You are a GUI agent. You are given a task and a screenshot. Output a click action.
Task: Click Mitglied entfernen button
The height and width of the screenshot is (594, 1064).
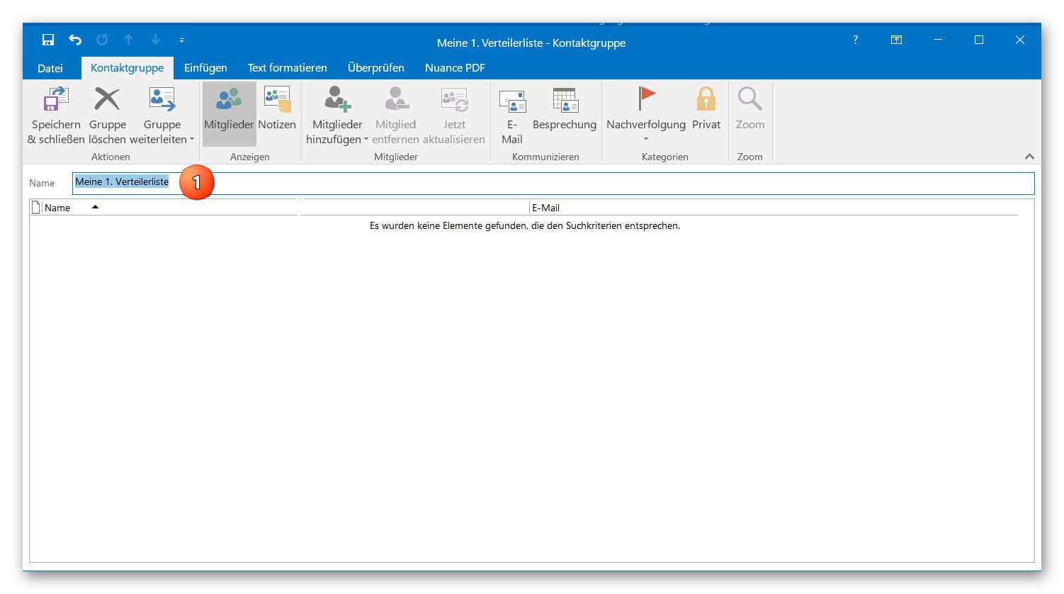click(395, 115)
